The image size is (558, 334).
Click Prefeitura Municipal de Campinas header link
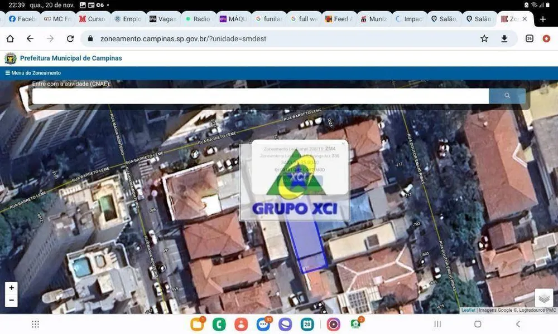(x=71, y=58)
